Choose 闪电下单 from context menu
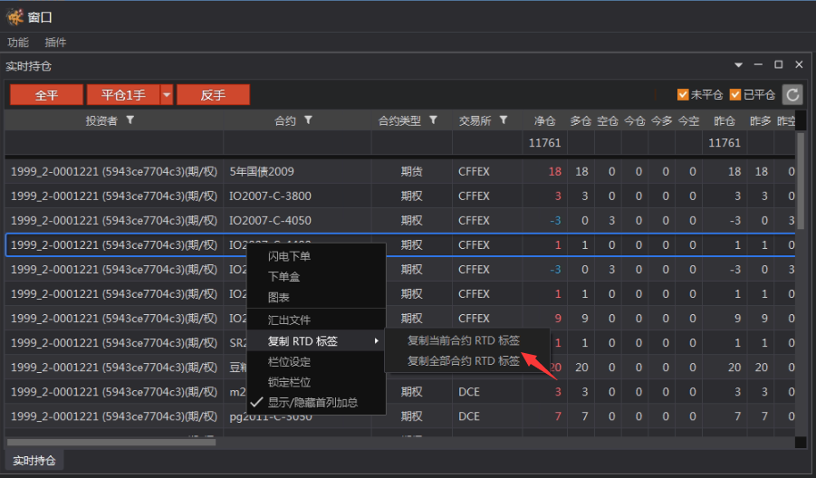The image size is (816, 478). (289, 256)
